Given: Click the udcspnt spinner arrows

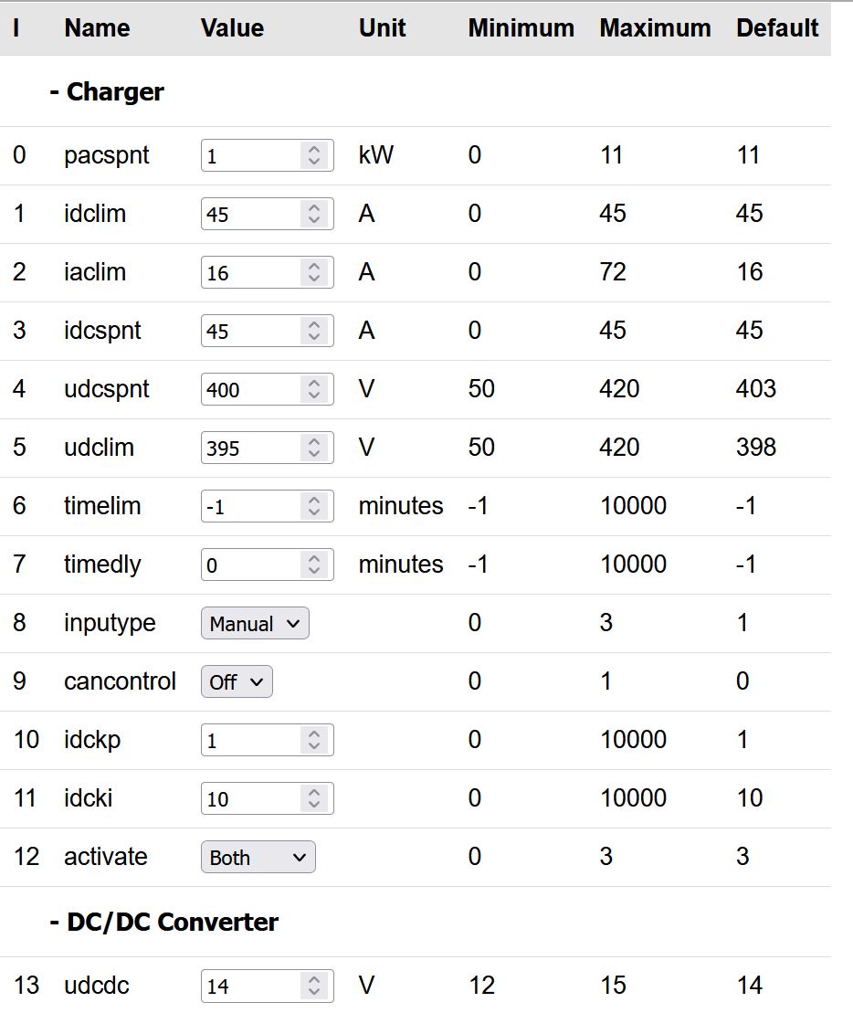Looking at the screenshot, I should [x=313, y=389].
